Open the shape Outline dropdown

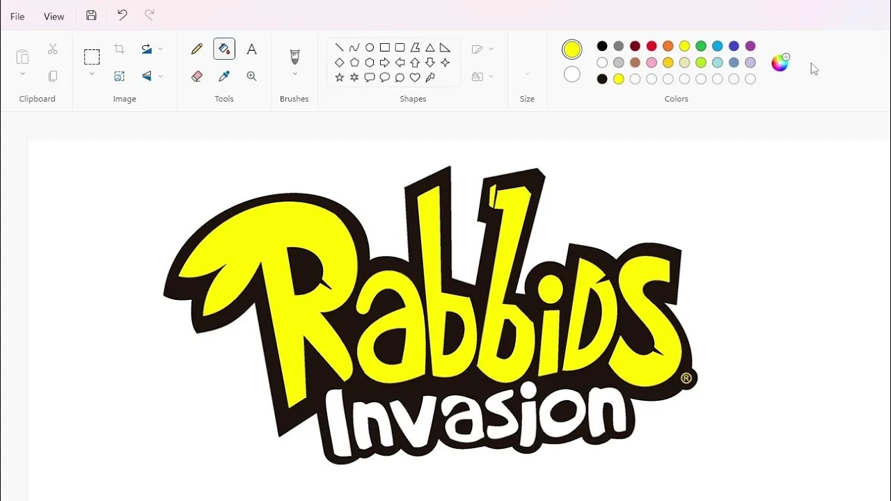(x=482, y=49)
